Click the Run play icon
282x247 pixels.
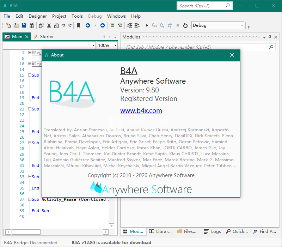[x=147, y=25]
